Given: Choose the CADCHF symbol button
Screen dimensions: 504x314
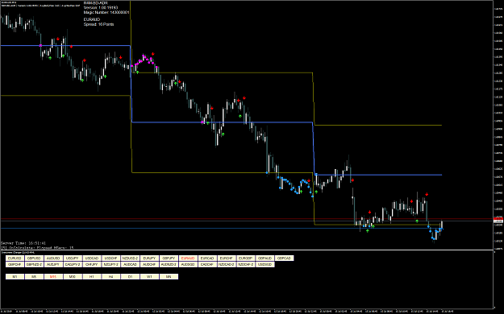Looking at the screenshot, I should [x=207, y=265].
